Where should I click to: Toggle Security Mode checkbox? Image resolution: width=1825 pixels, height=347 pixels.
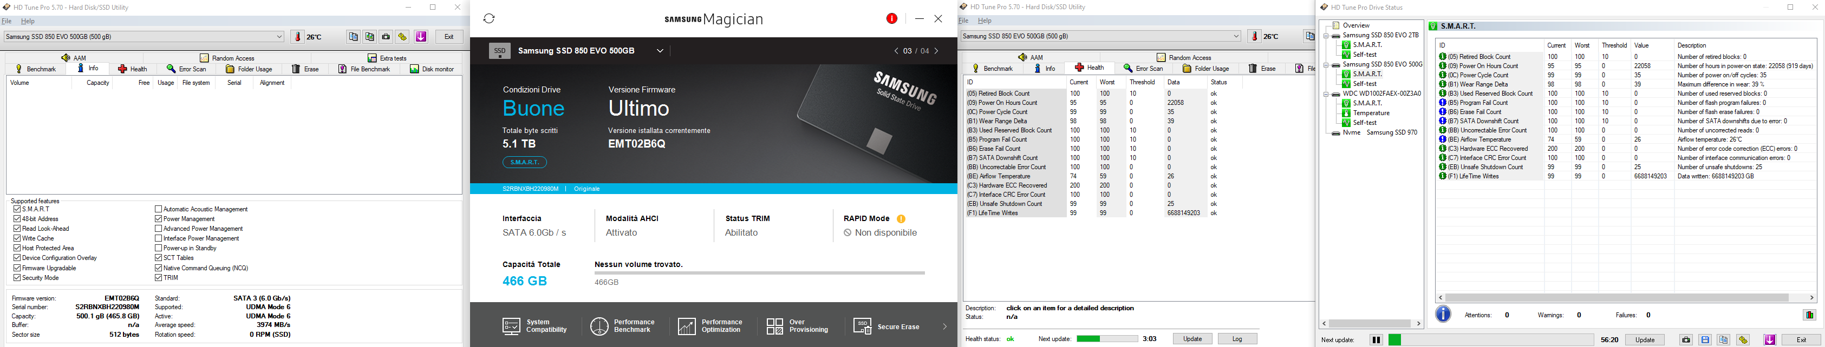(17, 278)
